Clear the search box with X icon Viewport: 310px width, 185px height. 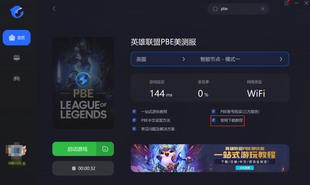tap(263, 9)
